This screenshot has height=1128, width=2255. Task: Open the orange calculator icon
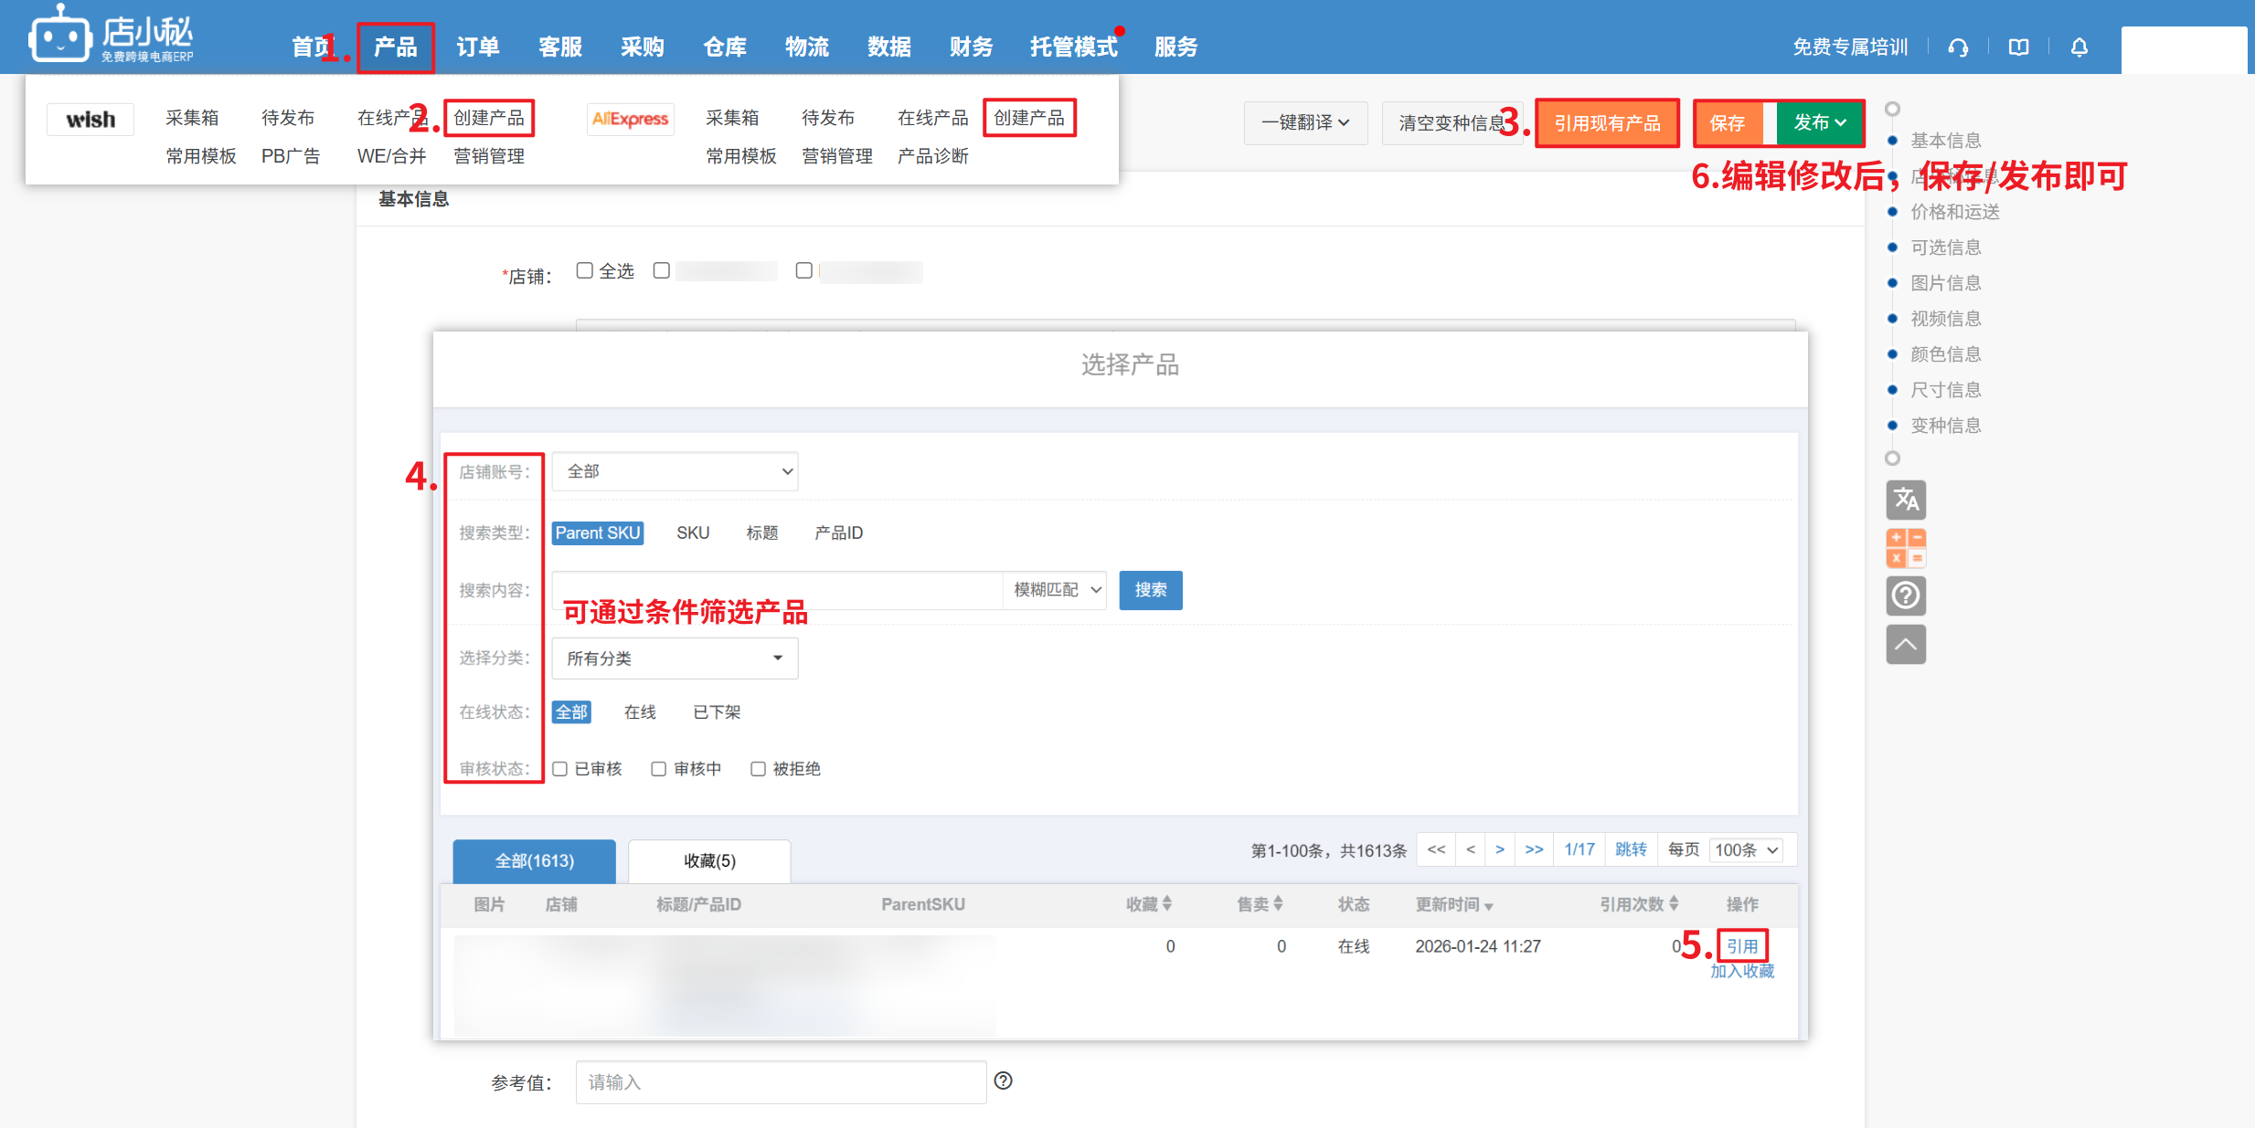[1905, 548]
